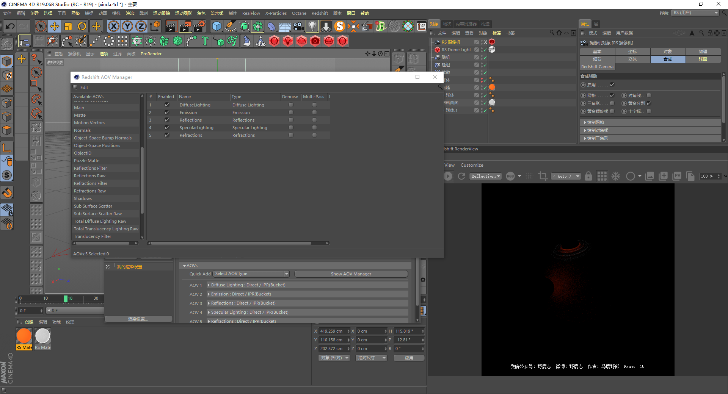The image size is (728, 394).
Task: Expand the 绘制网格 section
Action: [x=650, y=122]
